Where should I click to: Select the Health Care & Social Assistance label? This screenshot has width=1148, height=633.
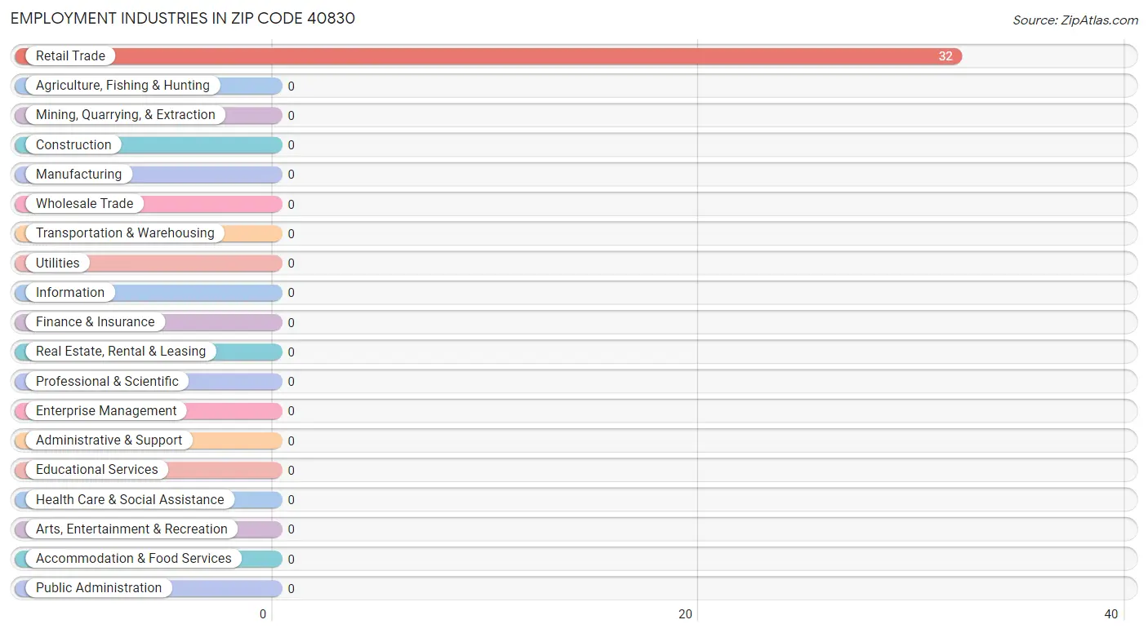coord(130,500)
